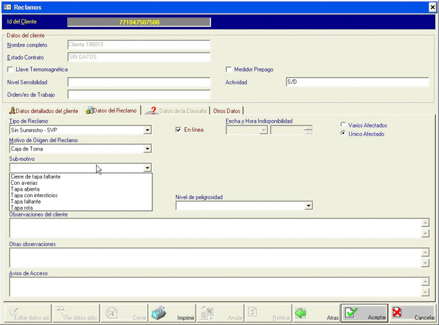Click the green Atras arrow icon
The height and width of the screenshot is (325, 439).
300,313
